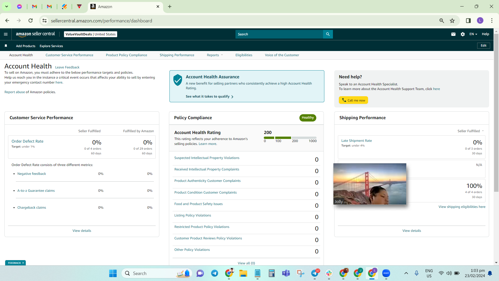Screen dimensions: 499x281
Task: Open Chrome profile avatar L
Action: (x=480, y=21)
